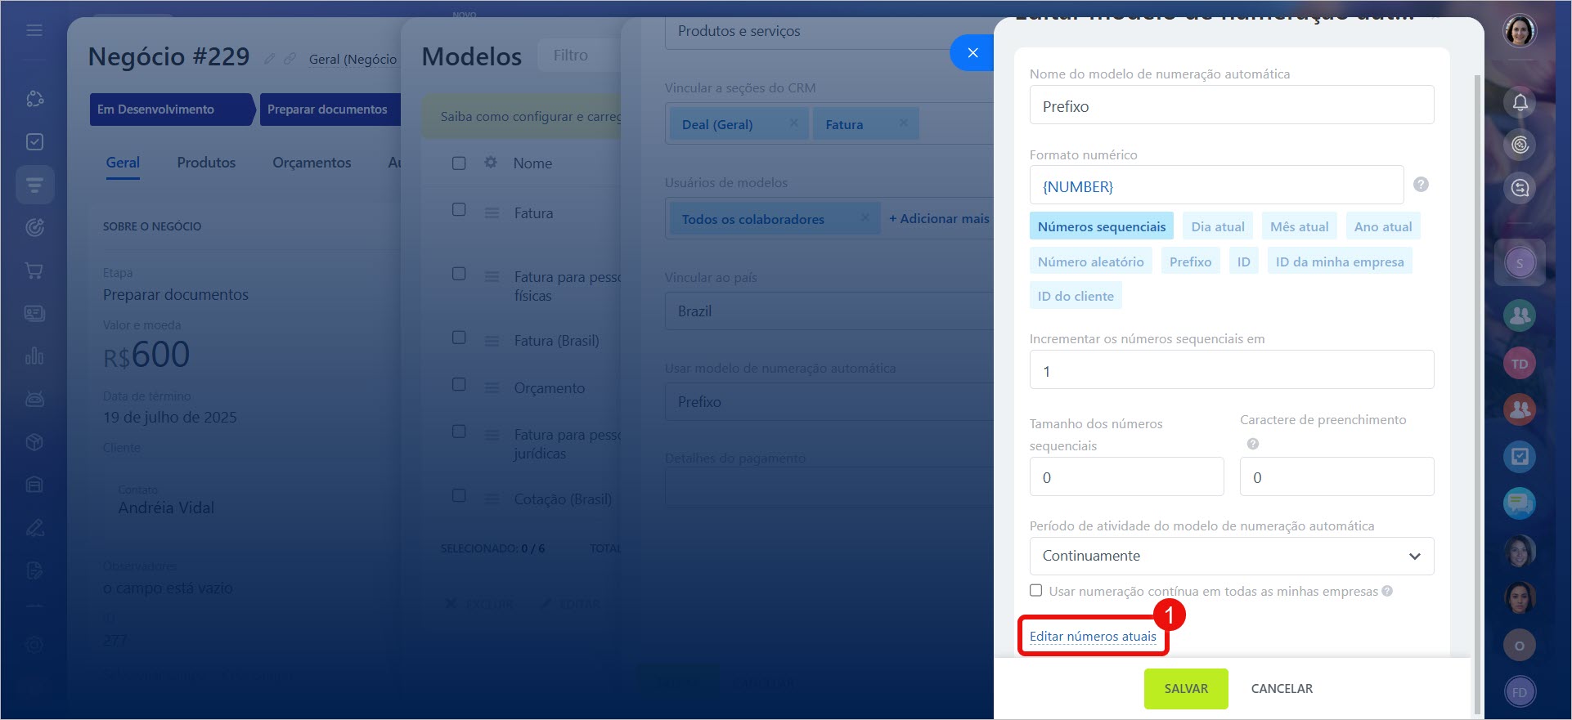
Task: Switch to the Orçamentos tab
Action: (312, 163)
